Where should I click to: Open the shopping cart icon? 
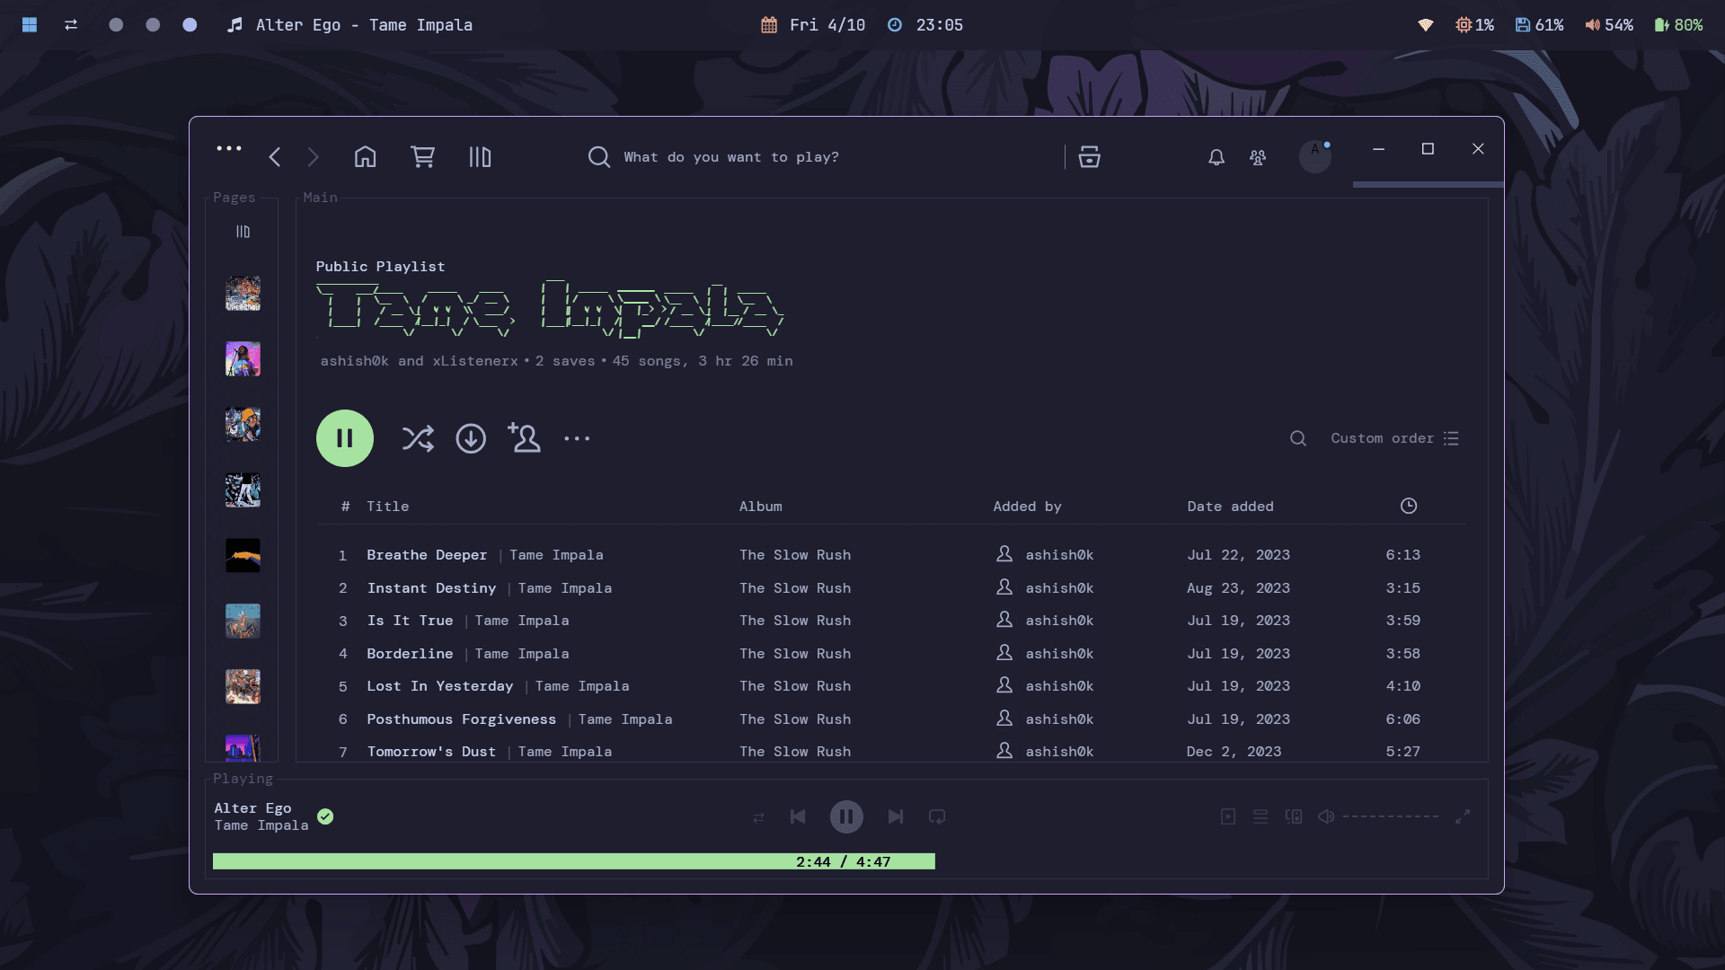(x=422, y=157)
